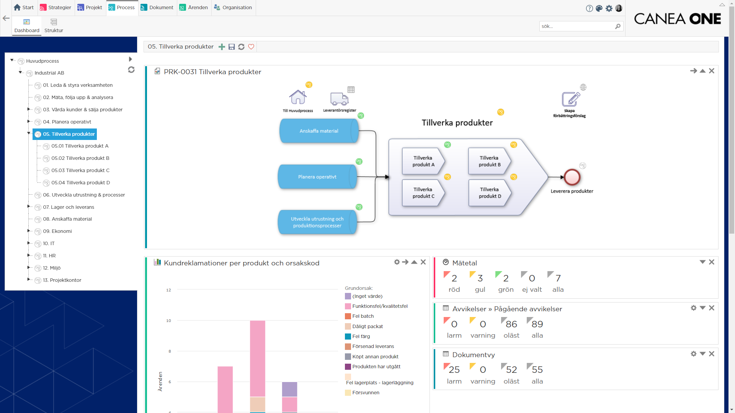Expand 07. Lager och leverans node
735x413 pixels.
click(x=29, y=206)
